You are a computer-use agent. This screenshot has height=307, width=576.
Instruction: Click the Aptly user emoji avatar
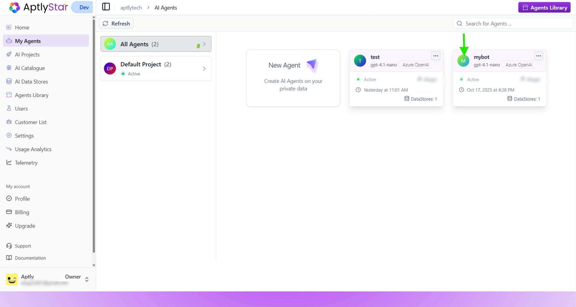[12, 279]
